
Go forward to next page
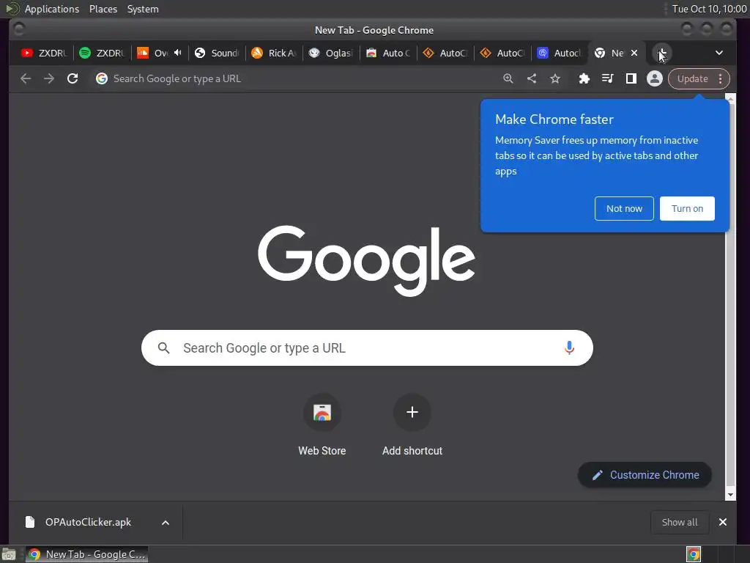(x=49, y=78)
